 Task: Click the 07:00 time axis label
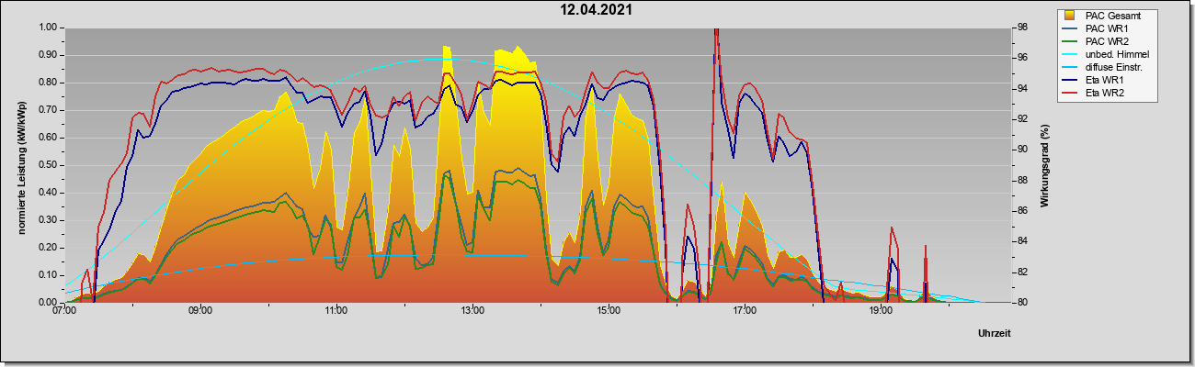tap(64, 311)
